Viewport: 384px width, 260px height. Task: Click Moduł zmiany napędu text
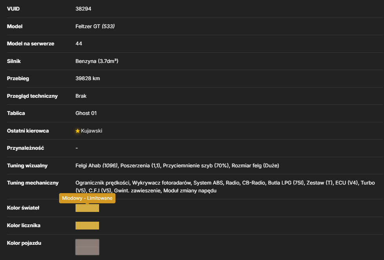point(190,190)
